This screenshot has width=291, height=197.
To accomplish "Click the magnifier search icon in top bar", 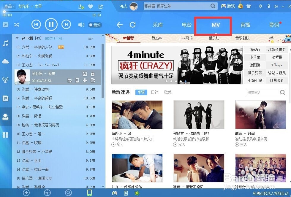I will (213, 6).
